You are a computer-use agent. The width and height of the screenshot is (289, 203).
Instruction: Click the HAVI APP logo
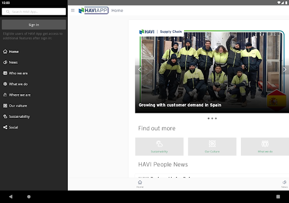93,11
